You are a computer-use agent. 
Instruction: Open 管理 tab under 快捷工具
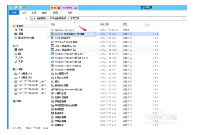(55, 13)
